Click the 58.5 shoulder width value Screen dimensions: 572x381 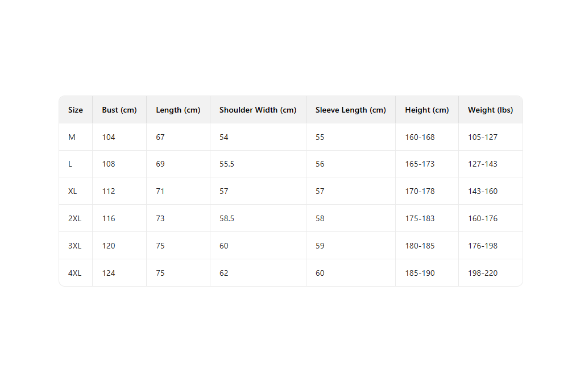tap(227, 218)
